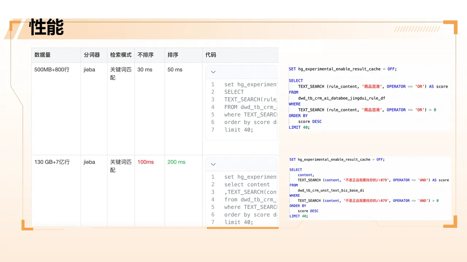Click the table name dwd_tb_crm_unst_text_biz_base_di

pyautogui.click(x=331, y=190)
